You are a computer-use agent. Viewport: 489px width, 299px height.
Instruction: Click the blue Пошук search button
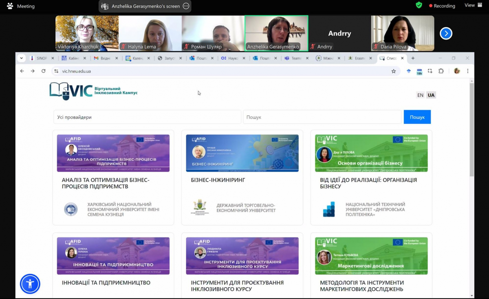pos(417,117)
